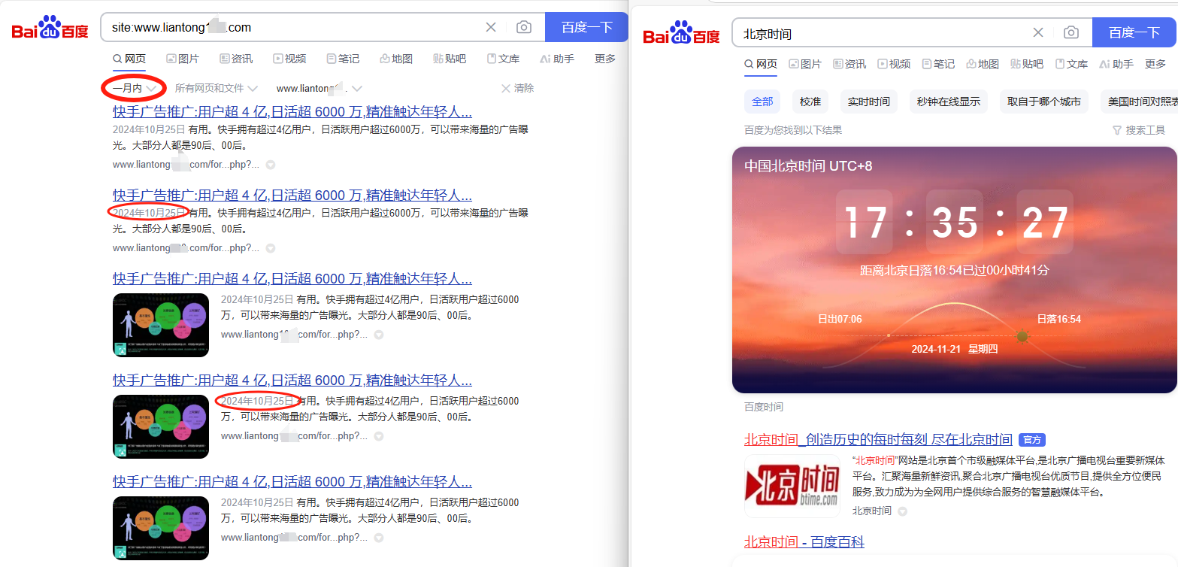The width and height of the screenshot is (1178, 567).
Task: Switch to 地图 tab in right window
Action: click(x=983, y=64)
